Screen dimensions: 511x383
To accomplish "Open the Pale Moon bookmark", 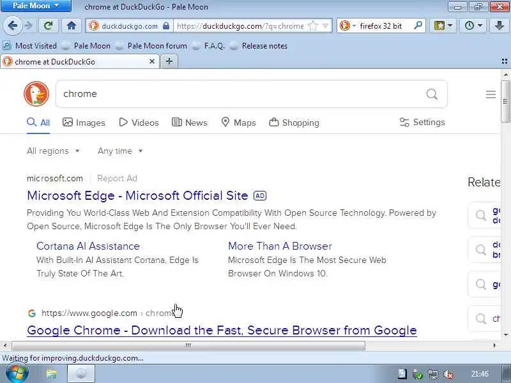I will tap(86, 45).
